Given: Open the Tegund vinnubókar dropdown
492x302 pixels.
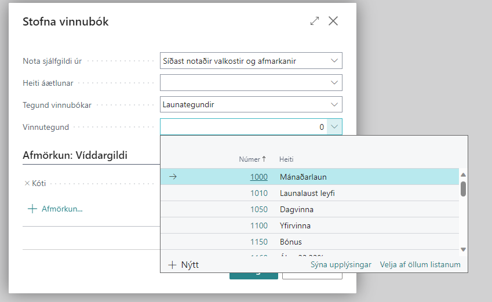Looking at the screenshot, I should (334, 105).
